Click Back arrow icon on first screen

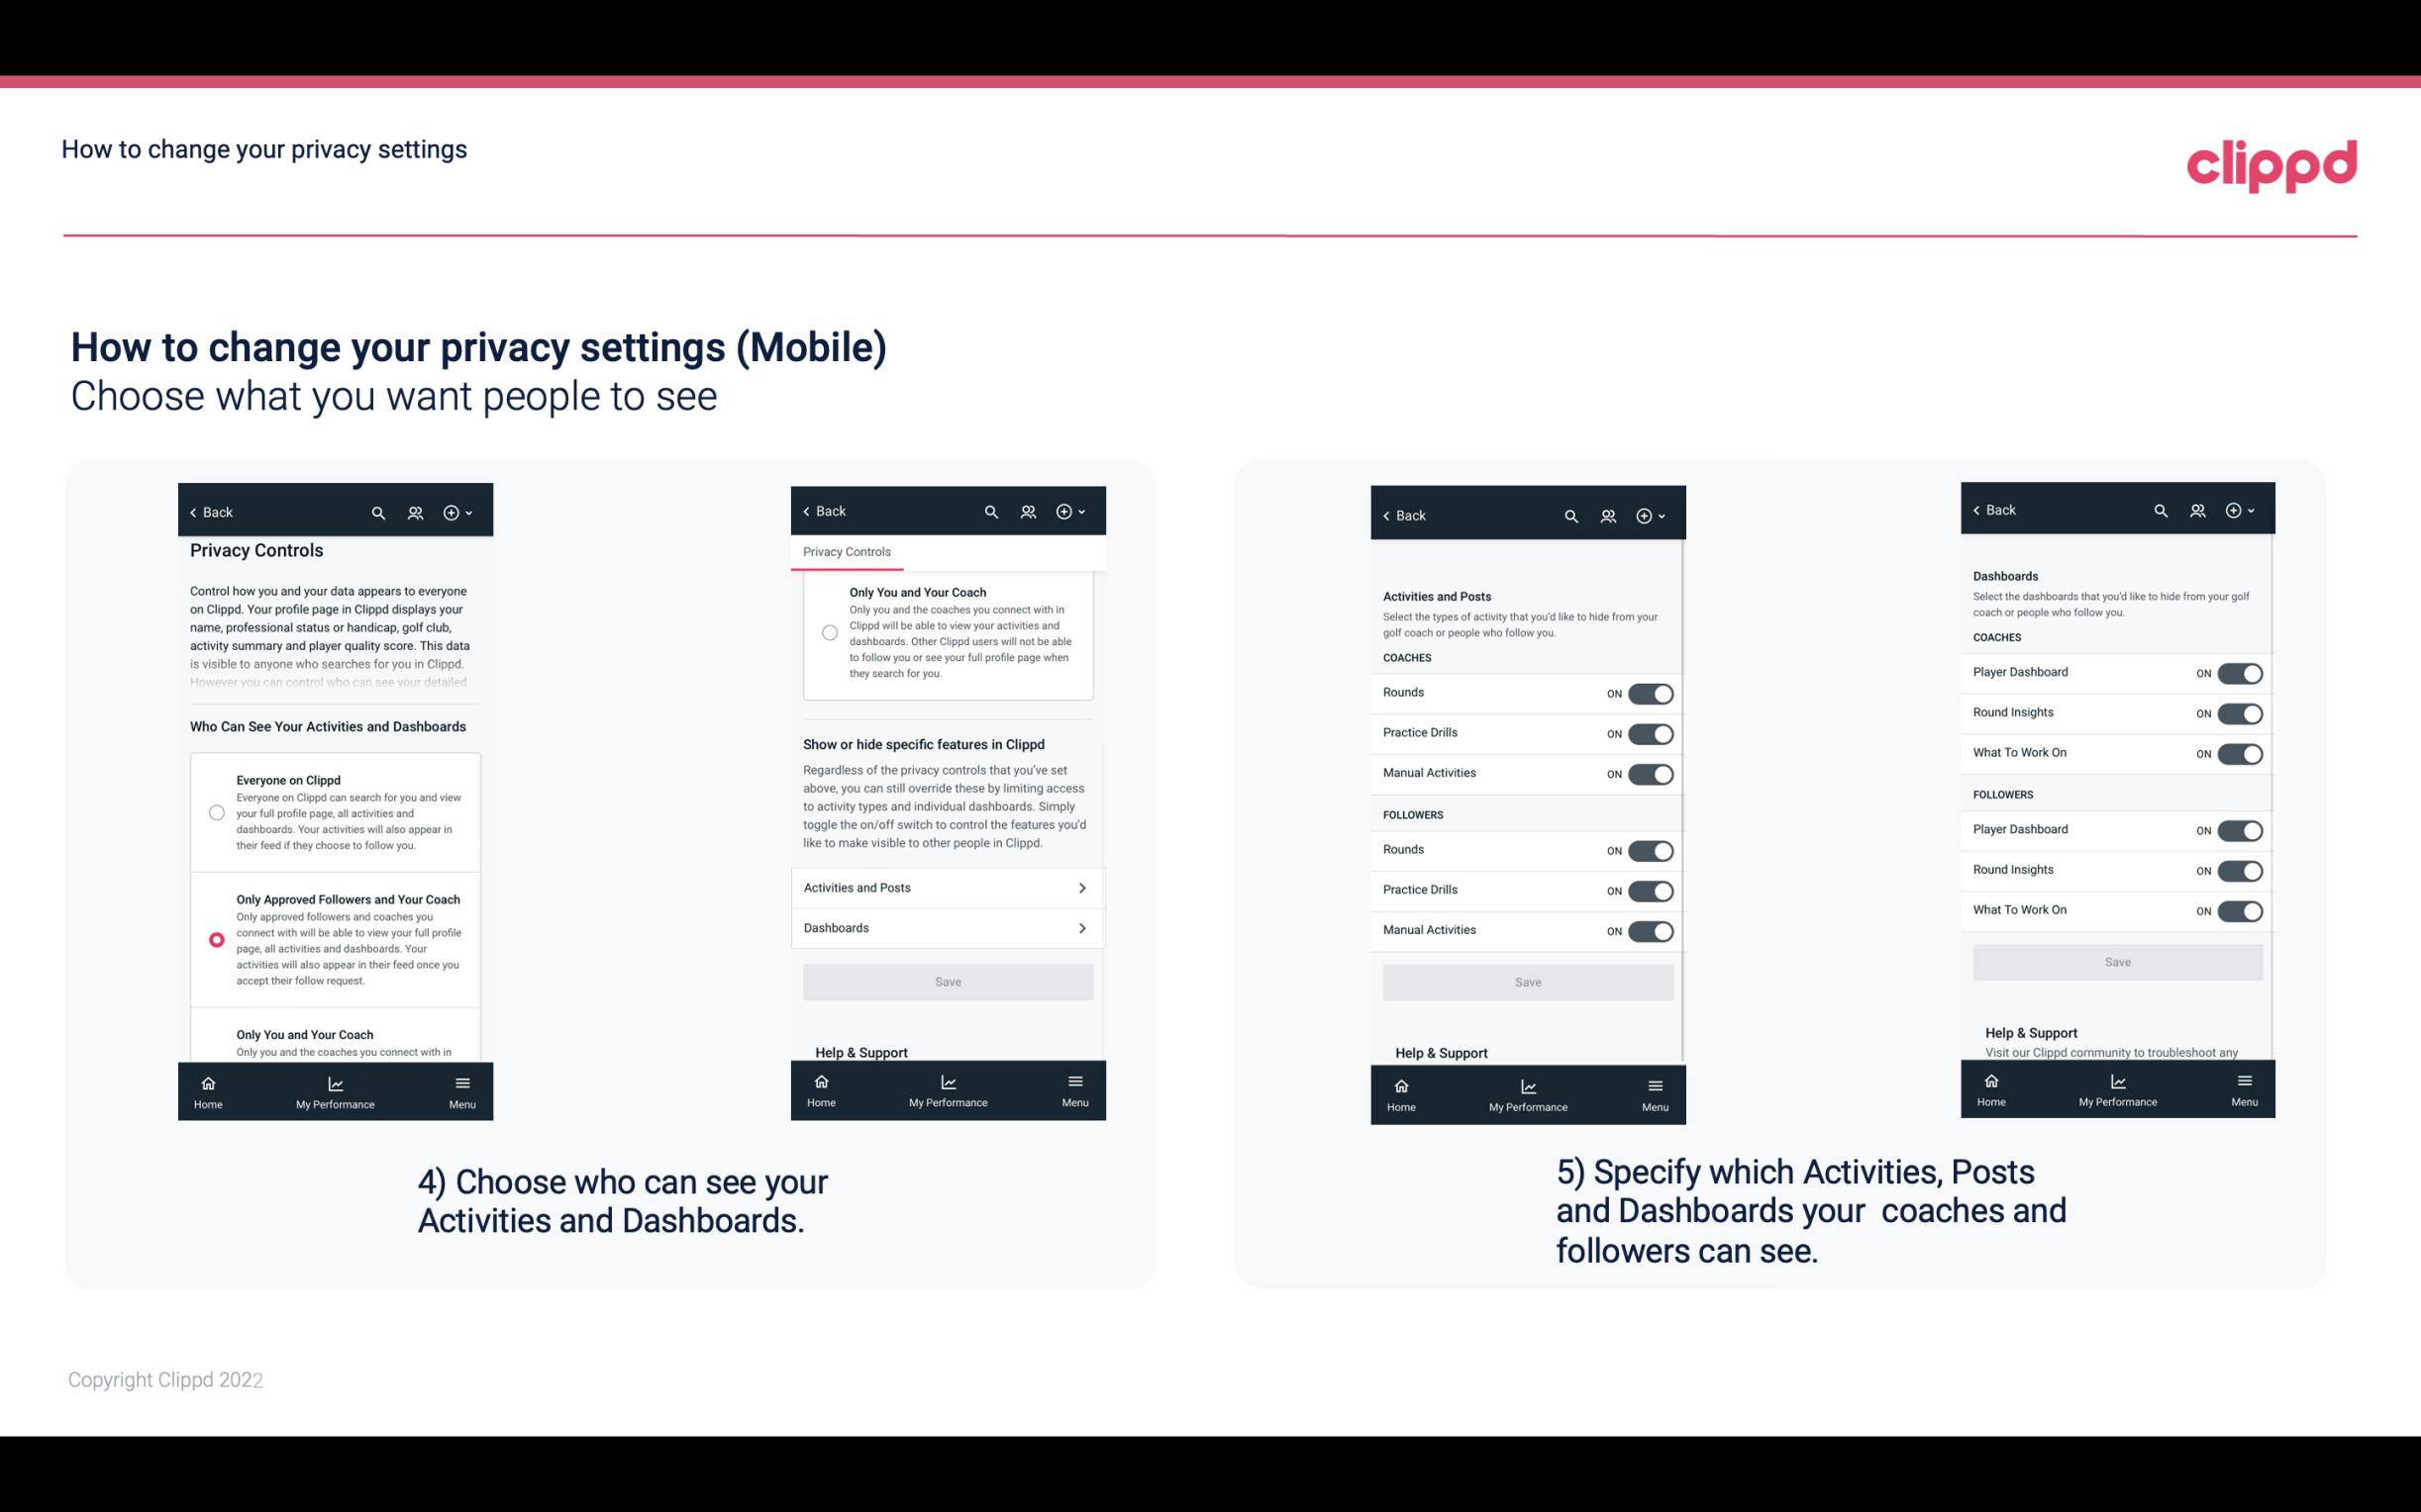pyautogui.click(x=195, y=511)
